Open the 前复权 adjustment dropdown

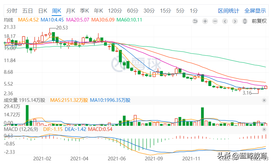coord(259,21)
